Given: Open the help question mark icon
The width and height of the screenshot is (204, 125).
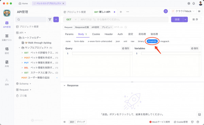Looking at the screenshot, I should [x=198, y=122].
